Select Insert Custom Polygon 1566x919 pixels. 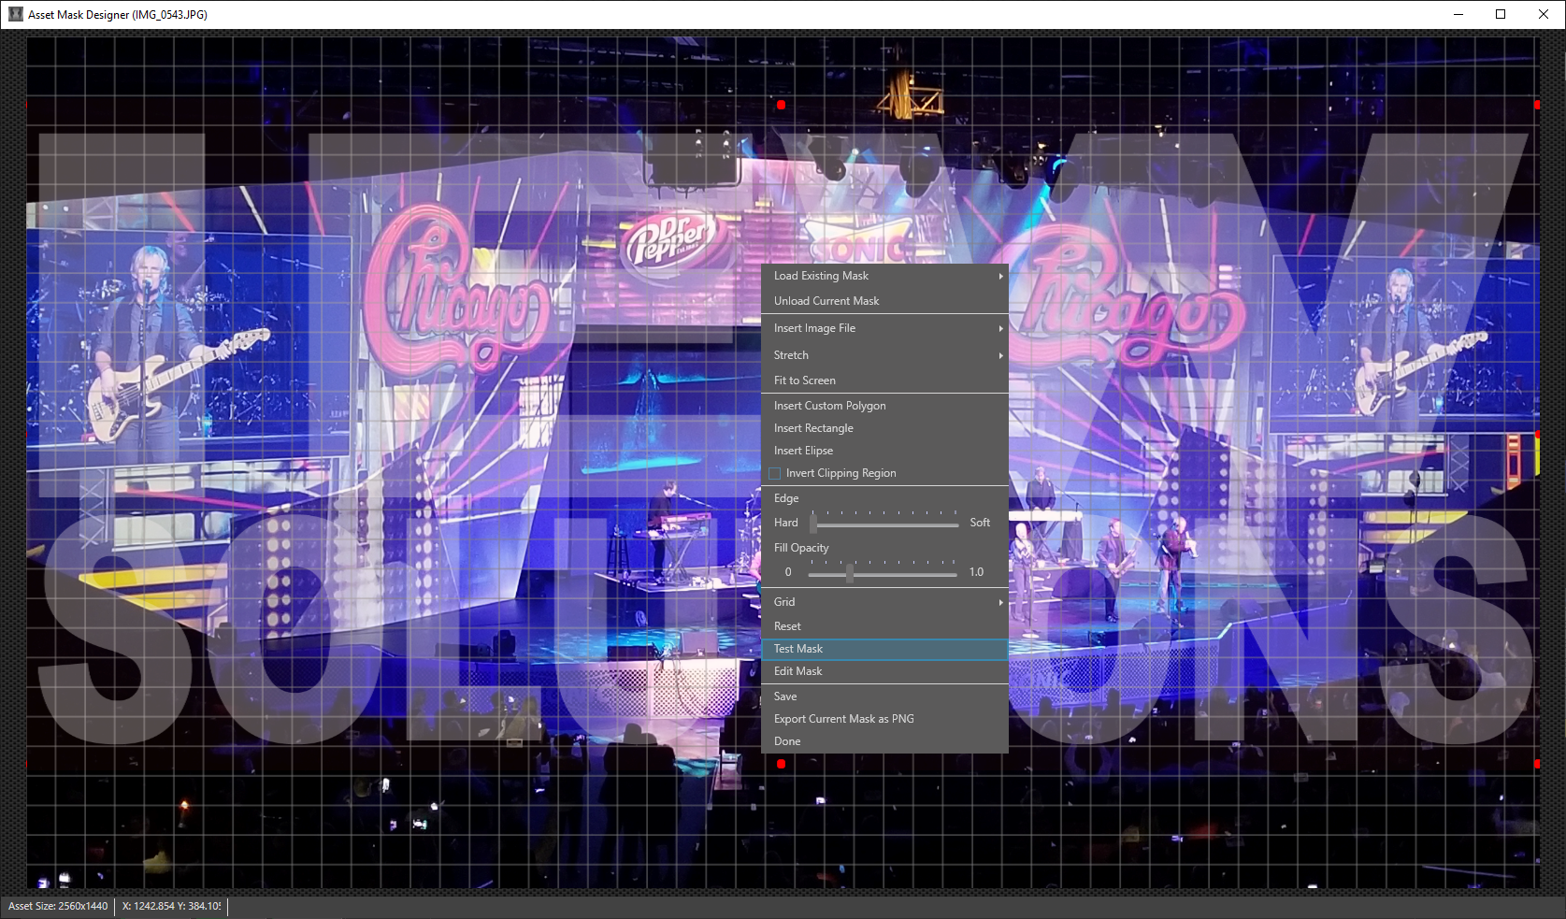[x=884, y=406]
